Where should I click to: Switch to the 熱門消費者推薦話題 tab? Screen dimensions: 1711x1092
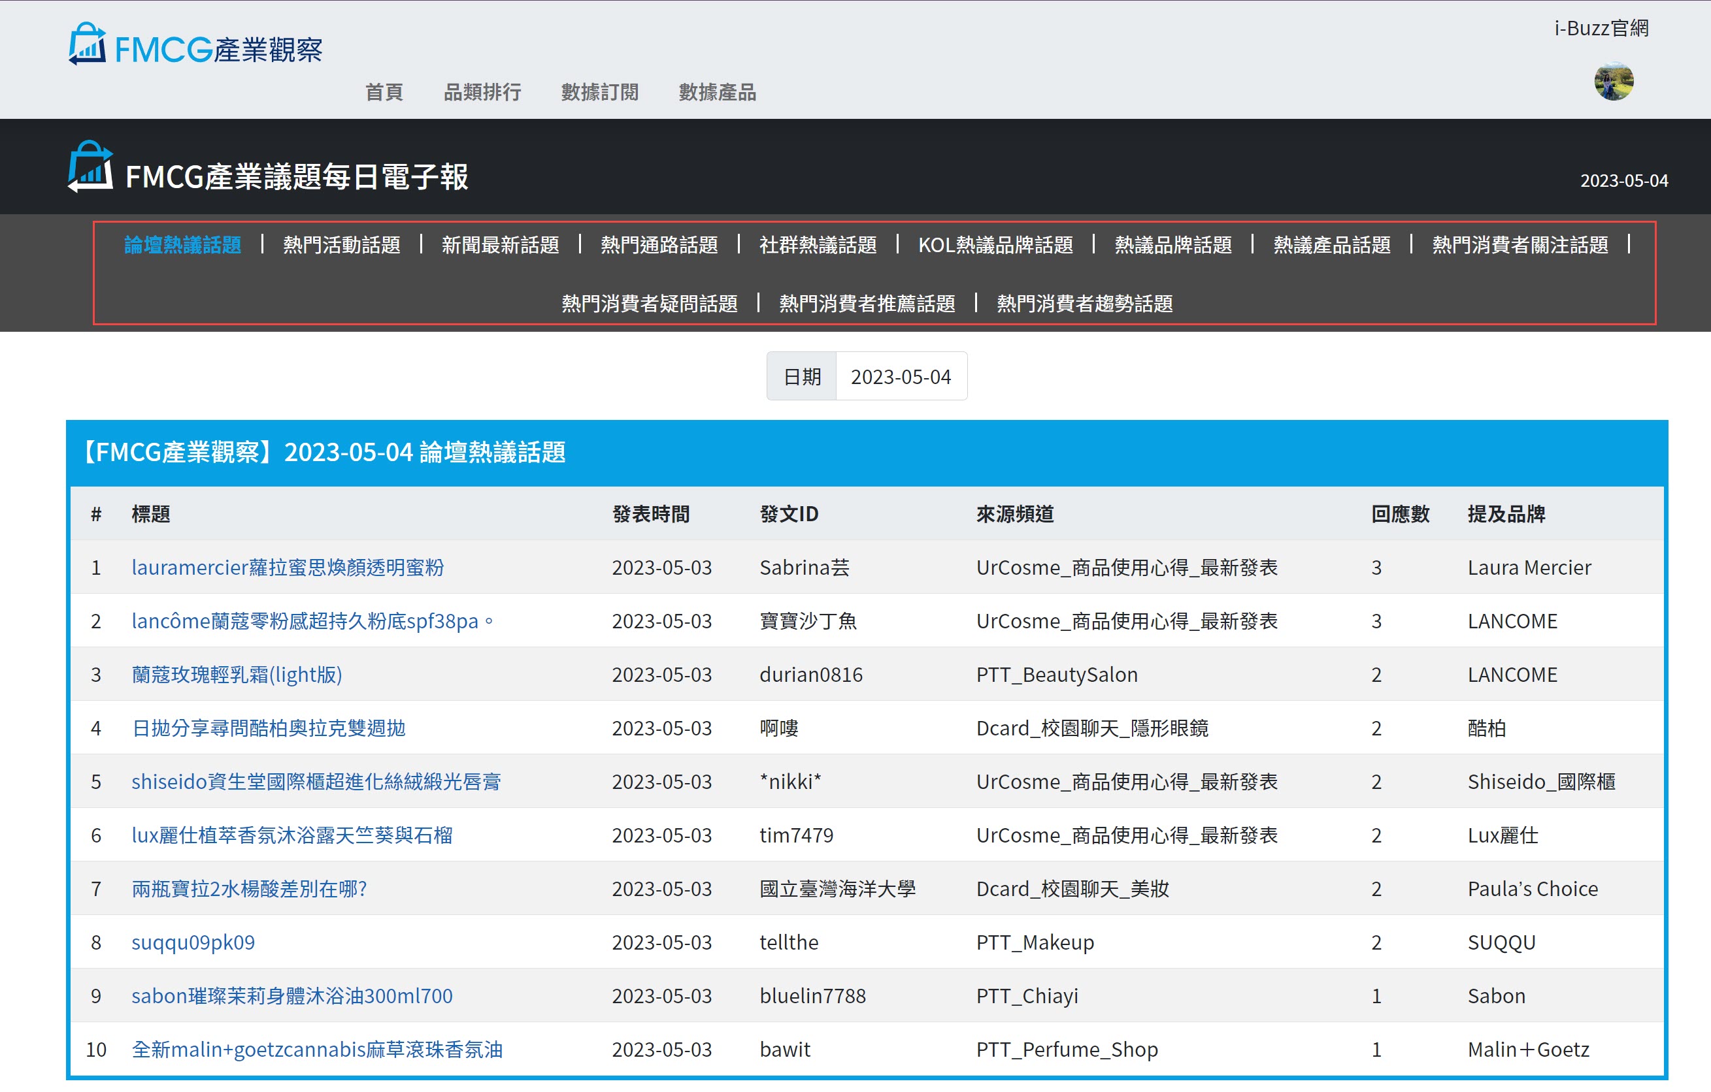point(867,304)
